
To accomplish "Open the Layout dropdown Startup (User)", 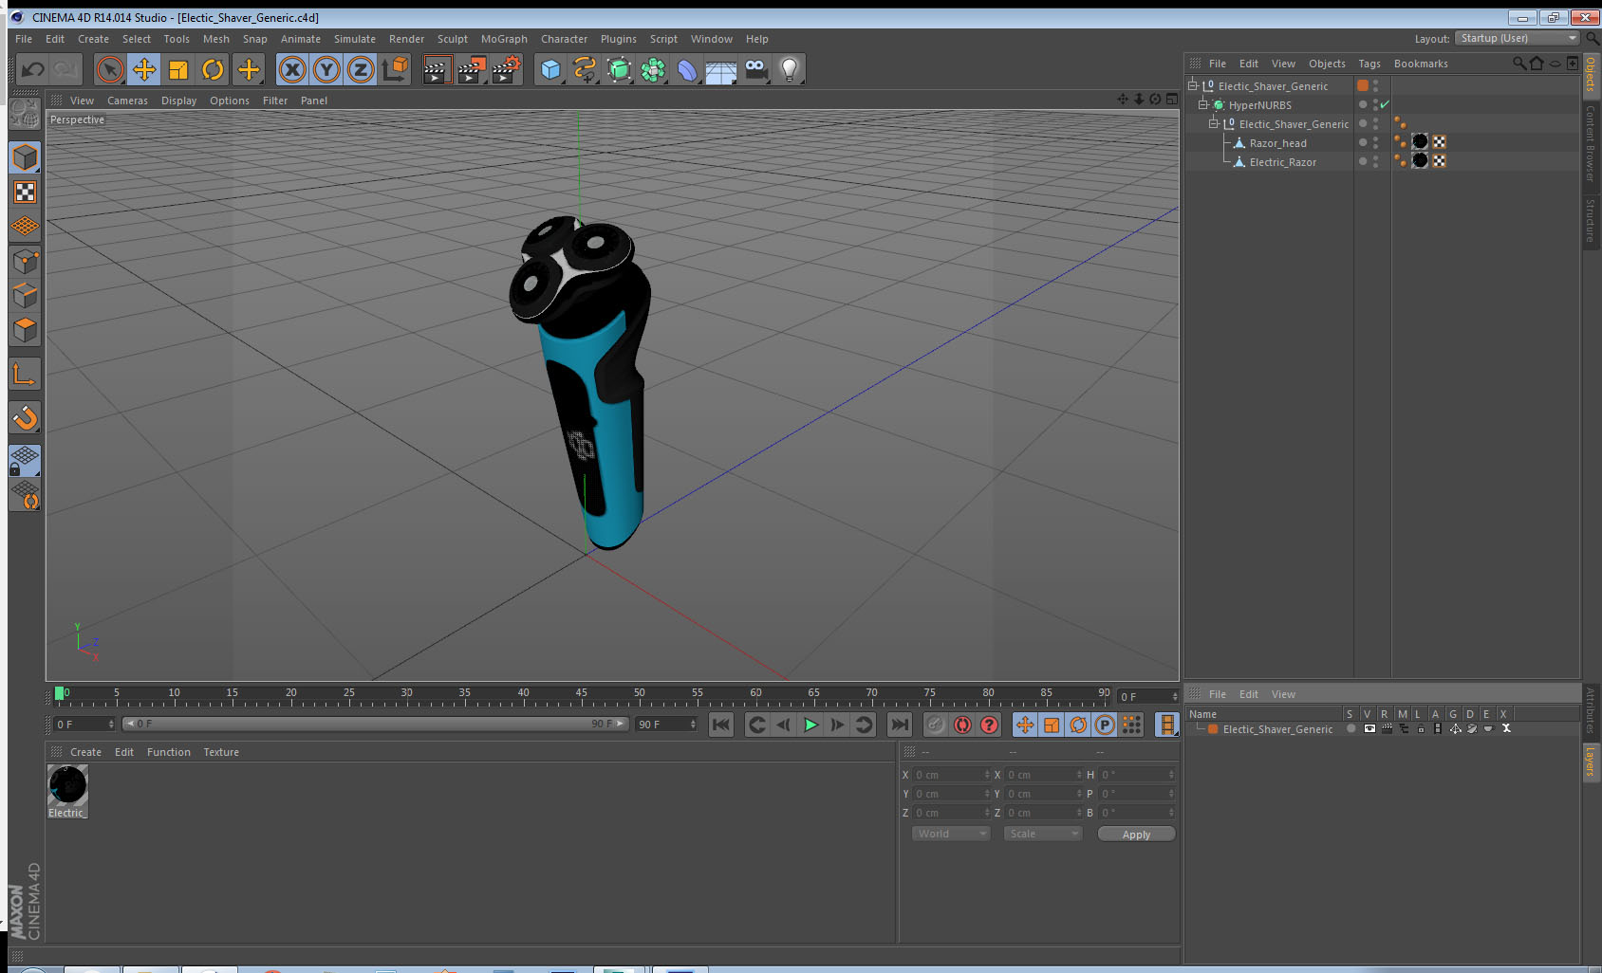I will pyautogui.click(x=1518, y=38).
